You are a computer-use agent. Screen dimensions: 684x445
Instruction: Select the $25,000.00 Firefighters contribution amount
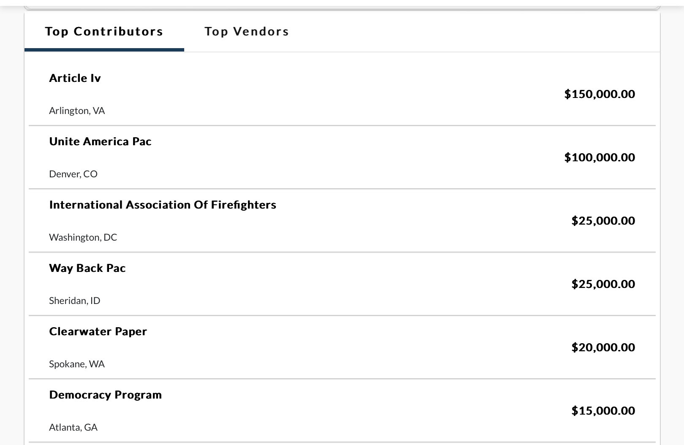[x=603, y=220]
